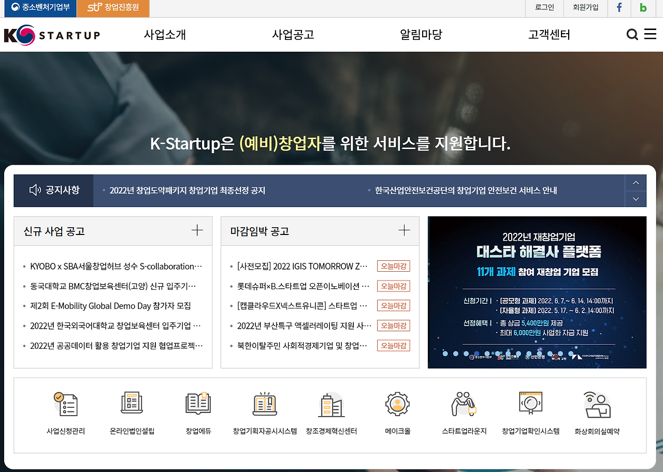The image size is (663, 472).
Task: Open 창업기획자공시시스템 icon
Action: point(265,404)
